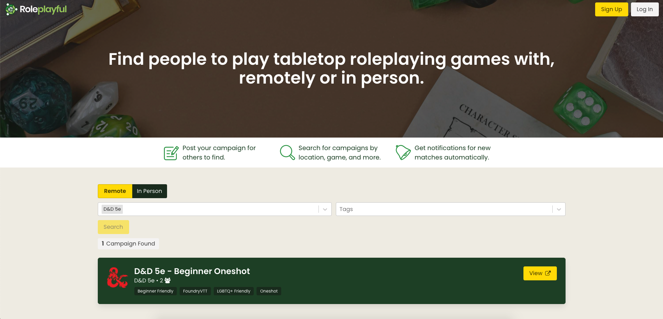Click the Search button
Screen dimensions: 663x319
click(113, 227)
